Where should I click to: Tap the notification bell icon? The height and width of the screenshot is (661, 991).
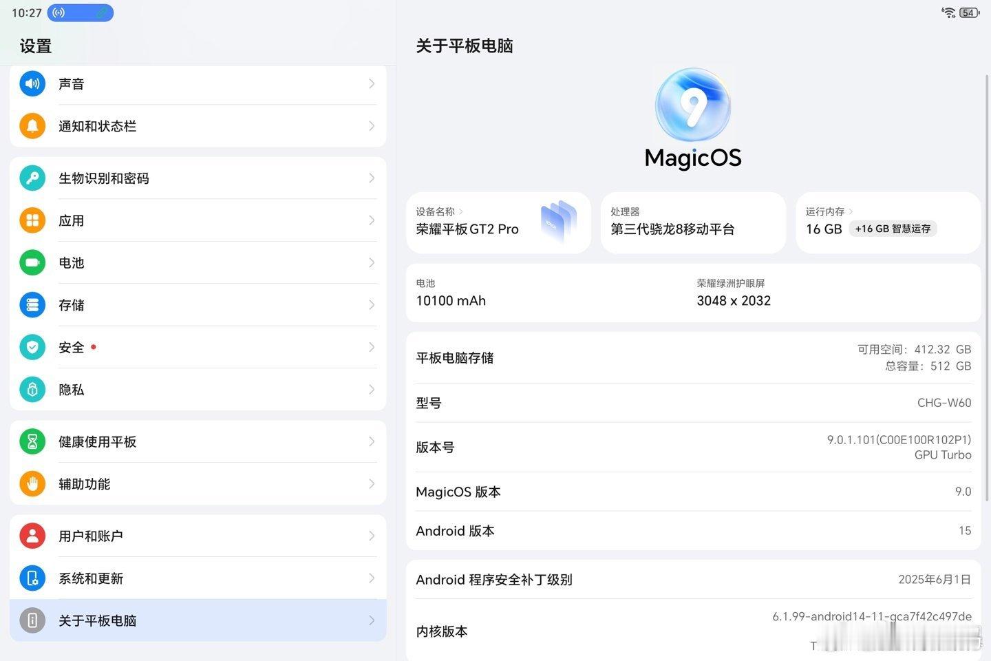click(x=32, y=126)
